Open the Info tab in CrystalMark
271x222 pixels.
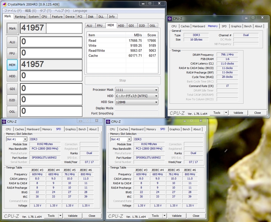tap(112, 17)
